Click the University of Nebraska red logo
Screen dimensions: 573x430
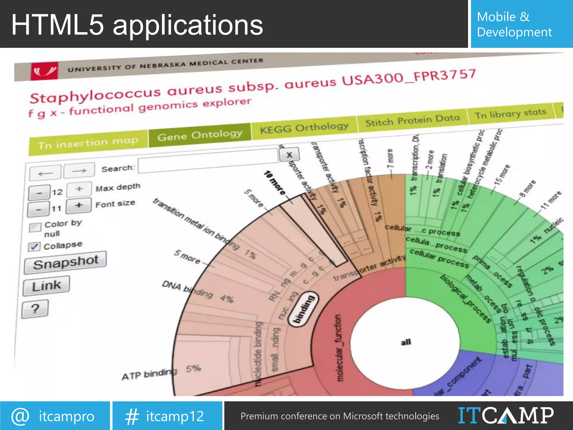click(x=44, y=71)
